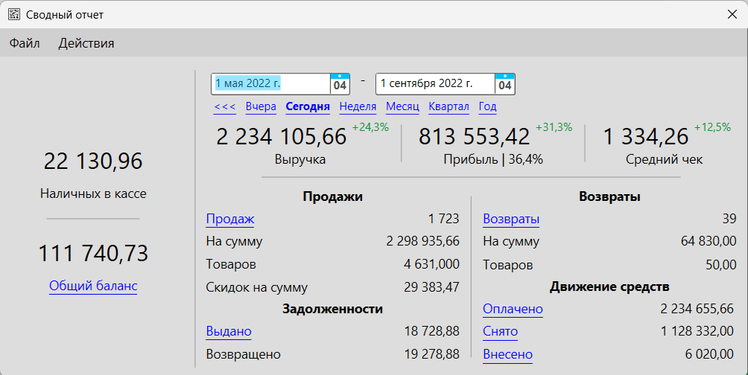Select the Месяц period link
This screenshot has height=375, width=748.
[402, 106]
